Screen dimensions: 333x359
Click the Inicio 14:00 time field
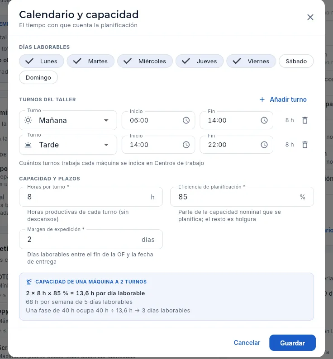click(x=158, y=145)
